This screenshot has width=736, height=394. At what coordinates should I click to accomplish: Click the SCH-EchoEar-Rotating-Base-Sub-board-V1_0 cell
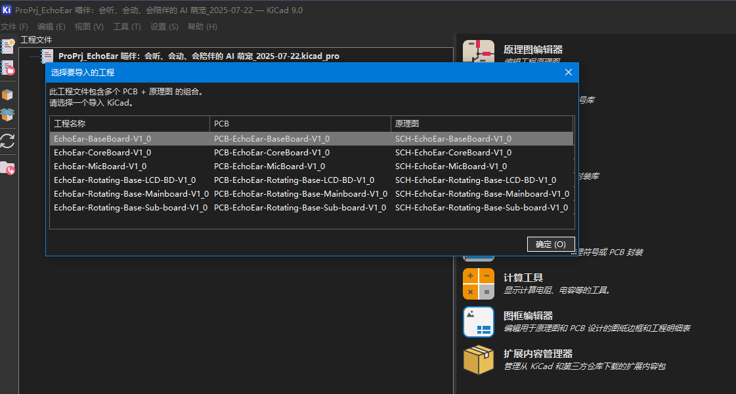[x=482, y=208]
